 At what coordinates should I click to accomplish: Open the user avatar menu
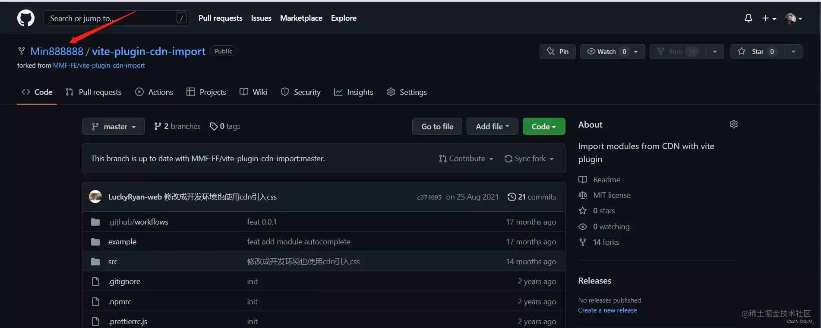(x=794, y=18)
